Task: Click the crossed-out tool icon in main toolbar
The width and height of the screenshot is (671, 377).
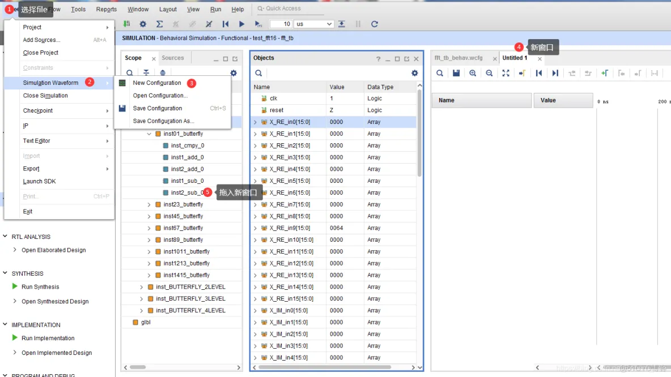Action: (209, 24)
